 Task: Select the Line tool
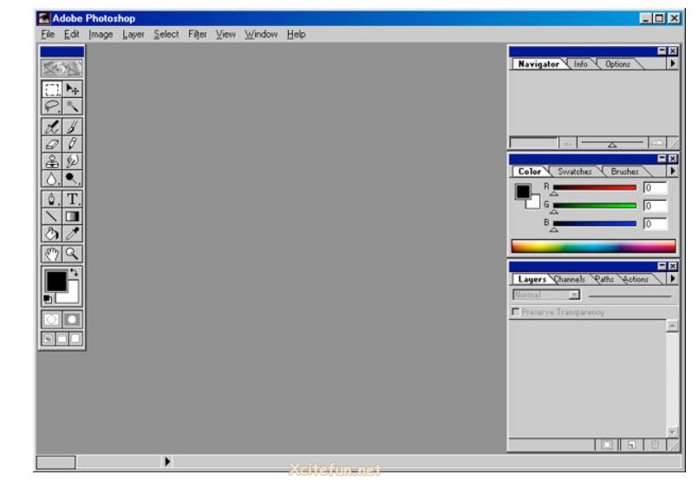(52, 217)
